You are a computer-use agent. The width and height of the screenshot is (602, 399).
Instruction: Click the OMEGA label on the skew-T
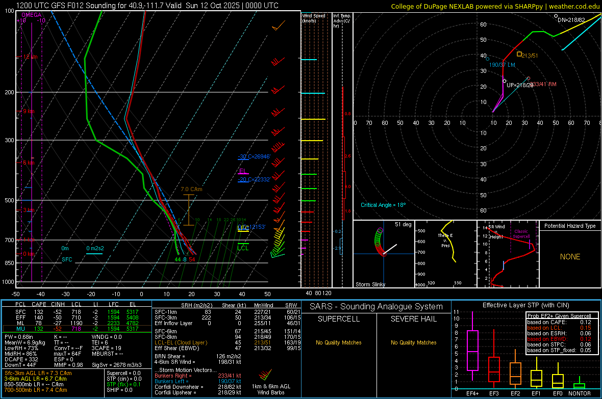tap(32, 15)
